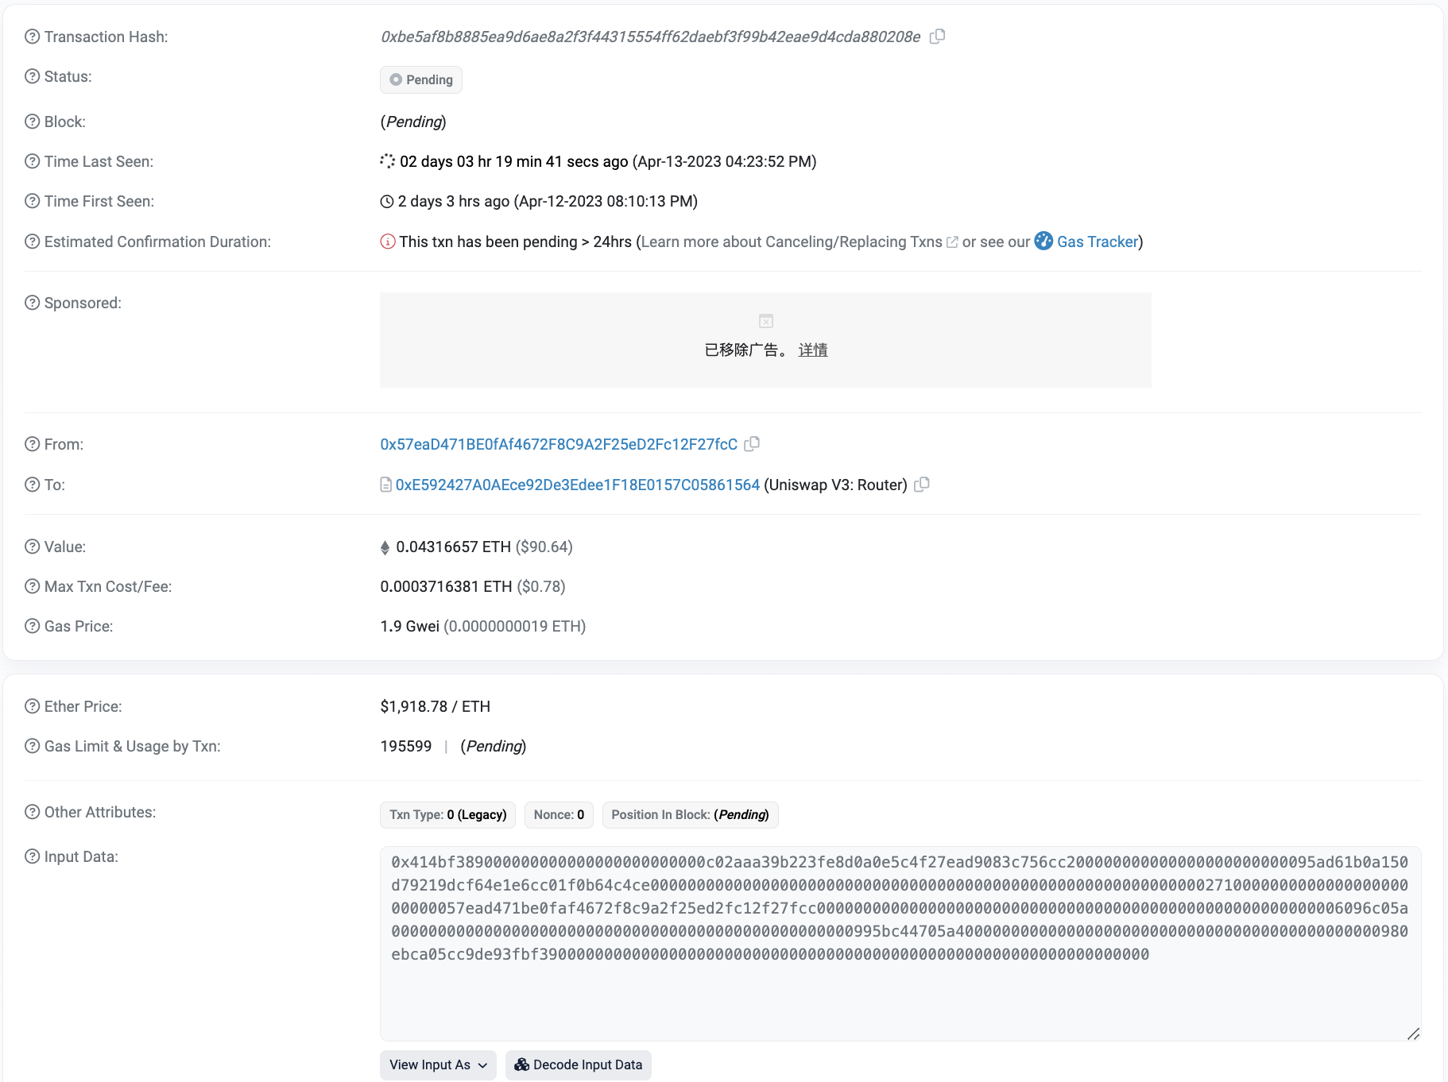Click the help icon next to Gas Price

32,626
